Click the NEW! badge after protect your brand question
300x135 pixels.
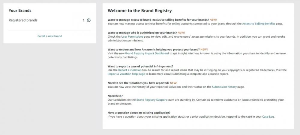click(x=204, y=49)
